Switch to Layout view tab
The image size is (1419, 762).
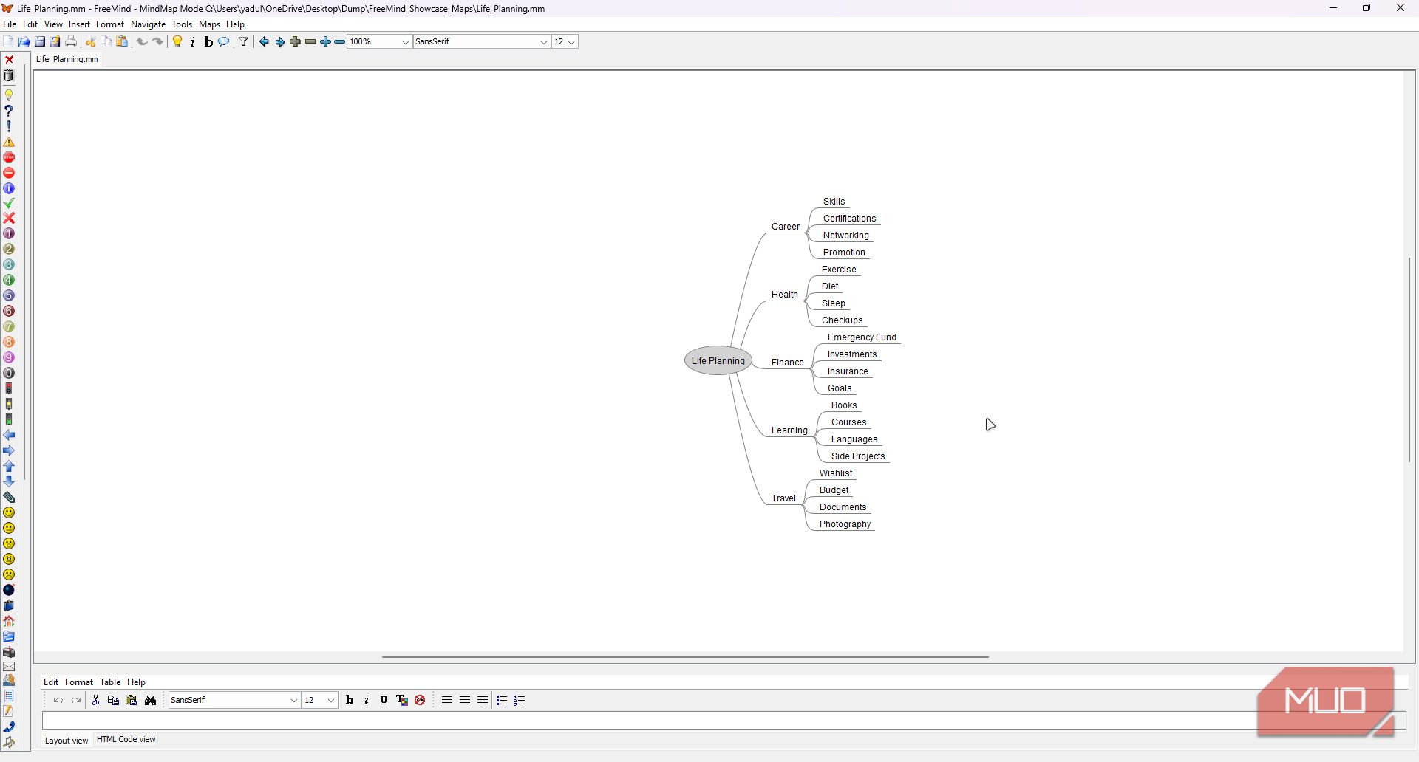tap(67, 741)
